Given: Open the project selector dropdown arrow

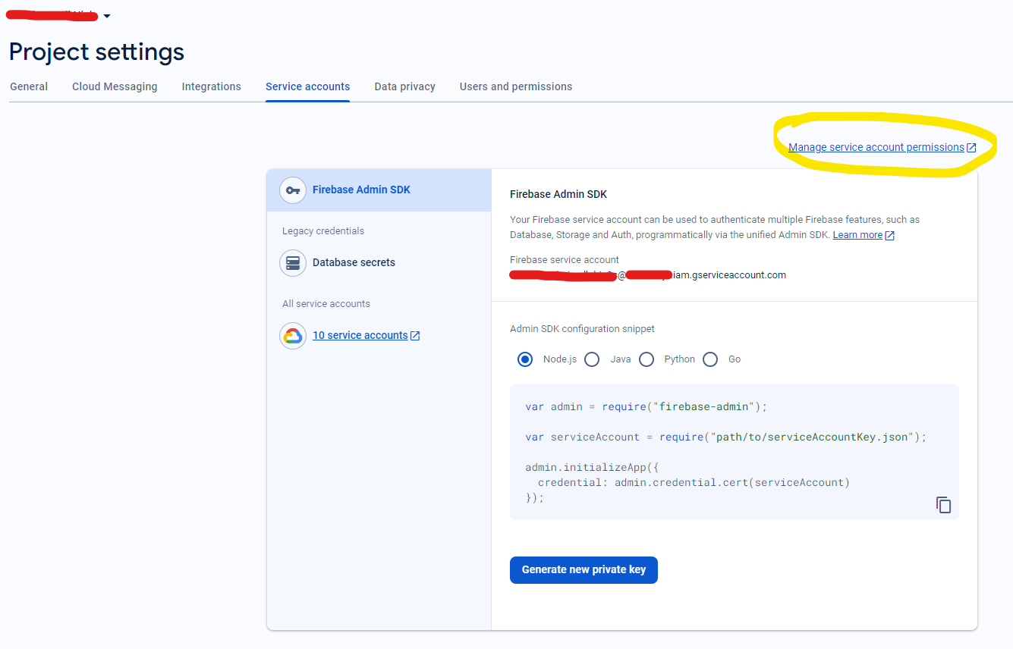Looking at the screenshot, I should point(107,17).
